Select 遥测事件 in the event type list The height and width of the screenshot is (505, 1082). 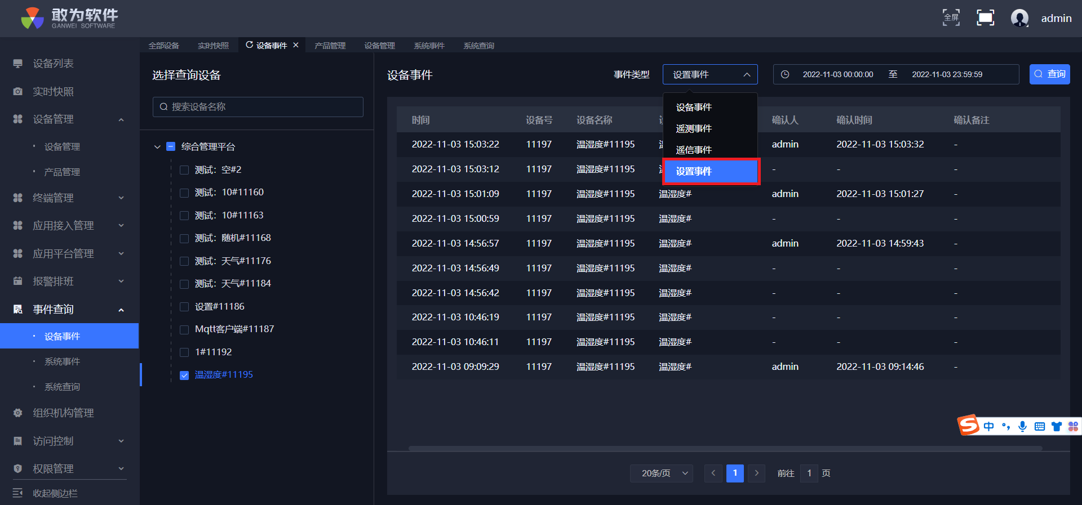coord(710,128)
